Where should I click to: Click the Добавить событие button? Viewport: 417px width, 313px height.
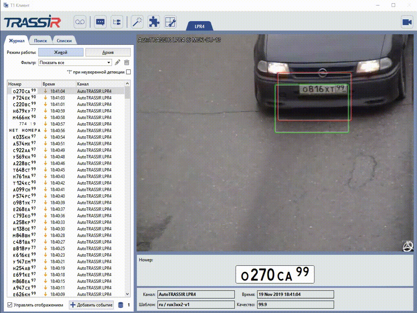[91, 305]
